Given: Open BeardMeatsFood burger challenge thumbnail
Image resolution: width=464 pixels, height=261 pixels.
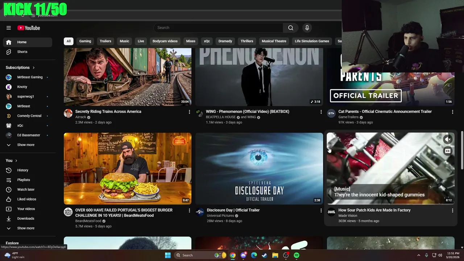Looking at the screenshot, I should 128,169.
